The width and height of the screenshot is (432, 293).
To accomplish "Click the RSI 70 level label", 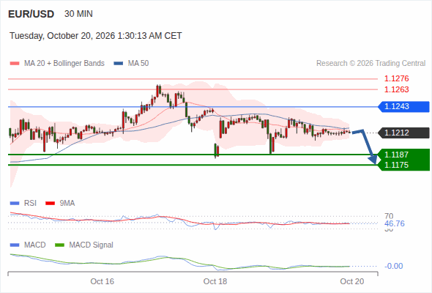I will tap(389, 216).
